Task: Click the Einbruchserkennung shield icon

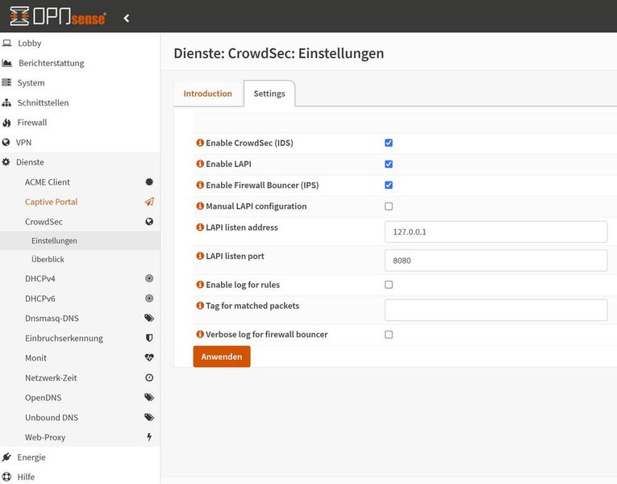Action: (x=149, y=338)
